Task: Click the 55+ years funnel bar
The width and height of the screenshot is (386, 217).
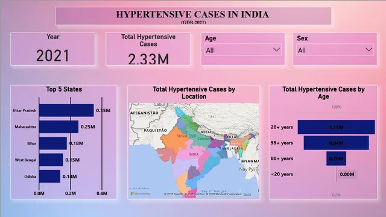Action: click(x=337, y=143)
